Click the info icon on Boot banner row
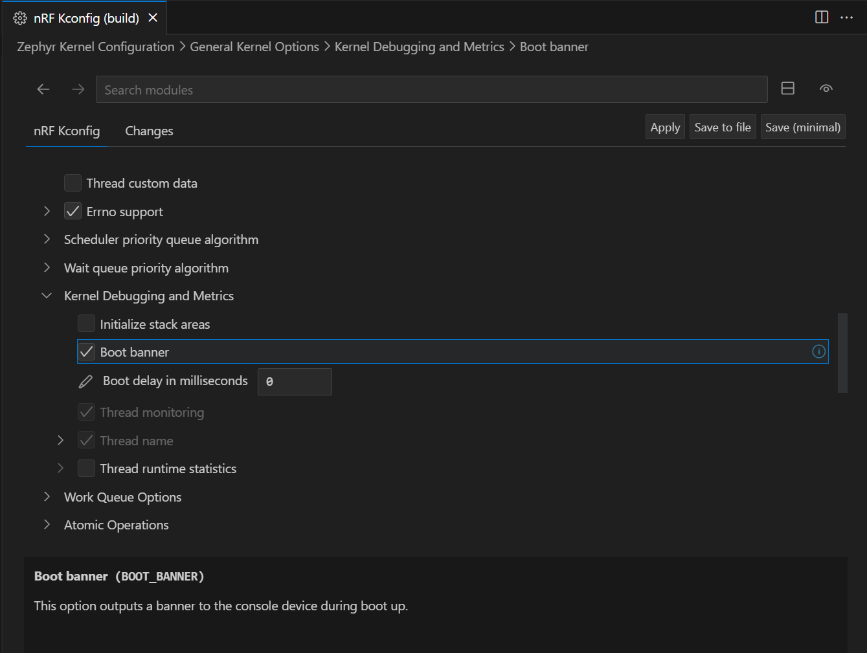867x653 pixels. 819,351
